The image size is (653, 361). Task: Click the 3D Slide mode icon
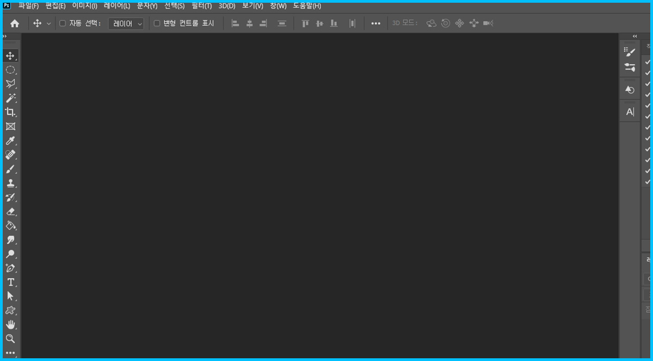474,23
